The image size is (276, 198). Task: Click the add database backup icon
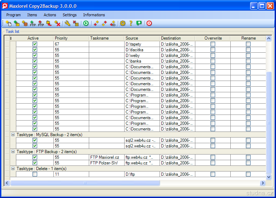pos(25,24)
